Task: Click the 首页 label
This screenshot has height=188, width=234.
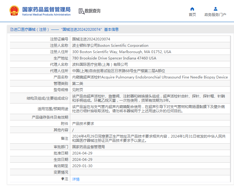Action: tap(192, 14)
